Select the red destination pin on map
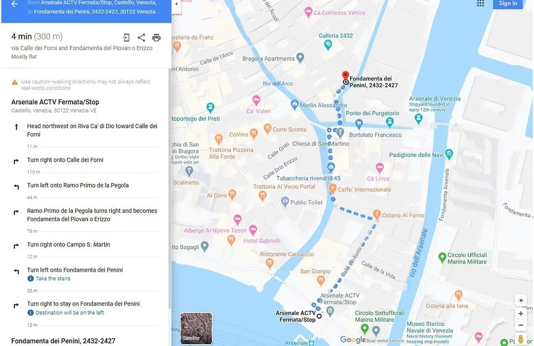The width and height of the screenshot is (534, 346). [x=345, y=76]
